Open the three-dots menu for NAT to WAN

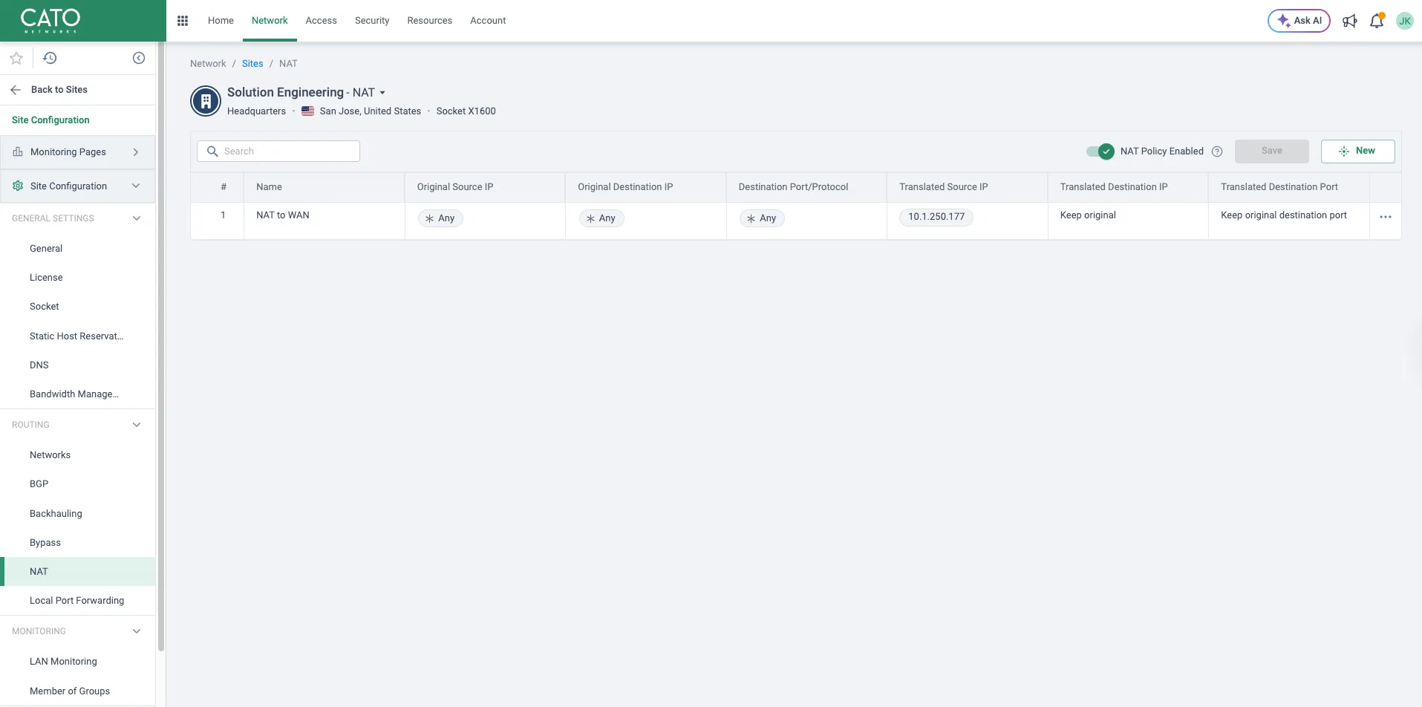(x=1386, y=217)
